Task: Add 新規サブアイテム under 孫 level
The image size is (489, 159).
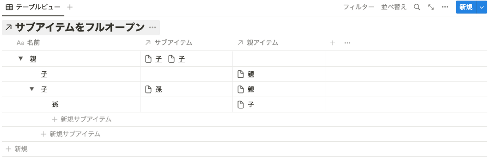Action: (81, 119)
